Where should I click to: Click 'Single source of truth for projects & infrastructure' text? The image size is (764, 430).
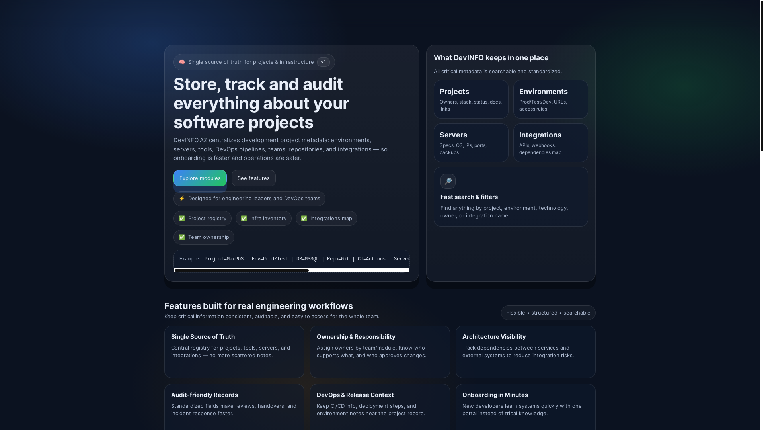[251, 62]
